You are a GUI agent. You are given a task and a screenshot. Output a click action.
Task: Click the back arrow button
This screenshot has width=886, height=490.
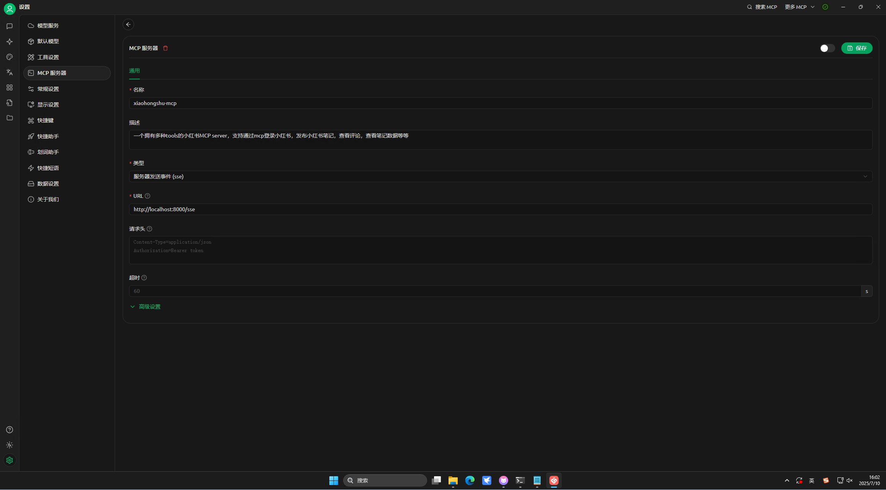pyautogui.click(x=128, y=24)
